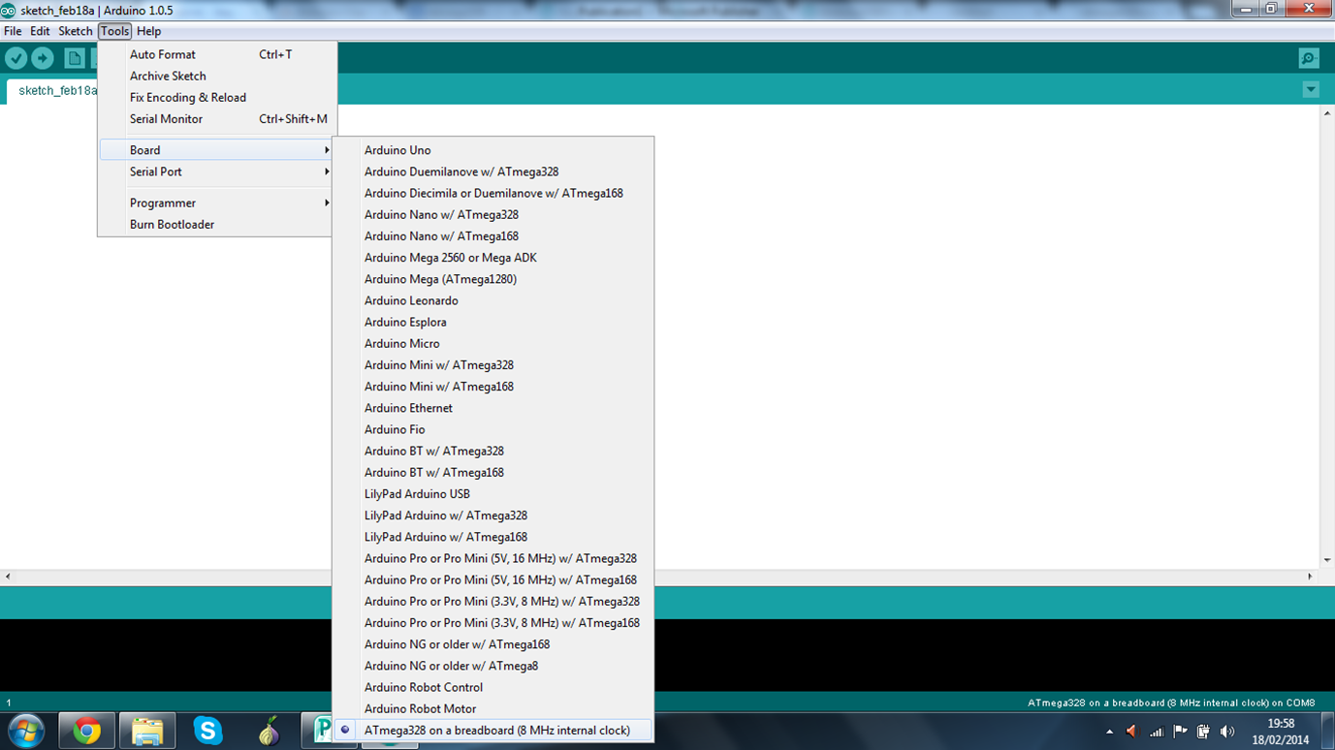Launch Google Chrome from the taskbar
Viewport: 1335px width, 750px height.
[x=86, y=730]
